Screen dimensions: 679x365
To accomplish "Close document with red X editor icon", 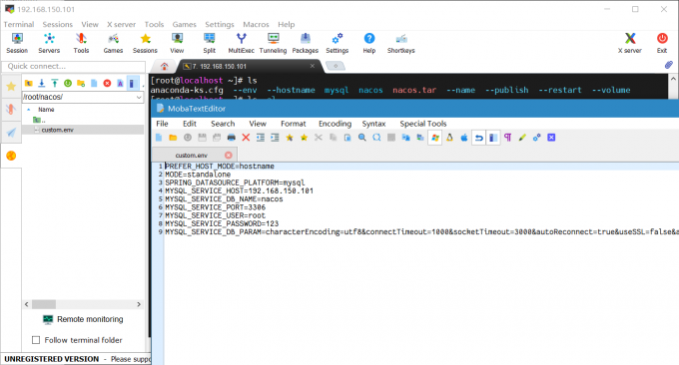I will 246,138.
